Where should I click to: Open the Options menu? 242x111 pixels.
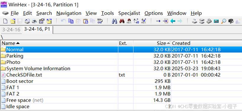pyautogui.click(x=153, y=13)
